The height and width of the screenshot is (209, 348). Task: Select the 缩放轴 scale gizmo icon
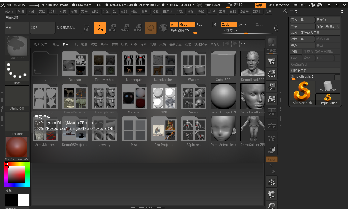[125, 28]
